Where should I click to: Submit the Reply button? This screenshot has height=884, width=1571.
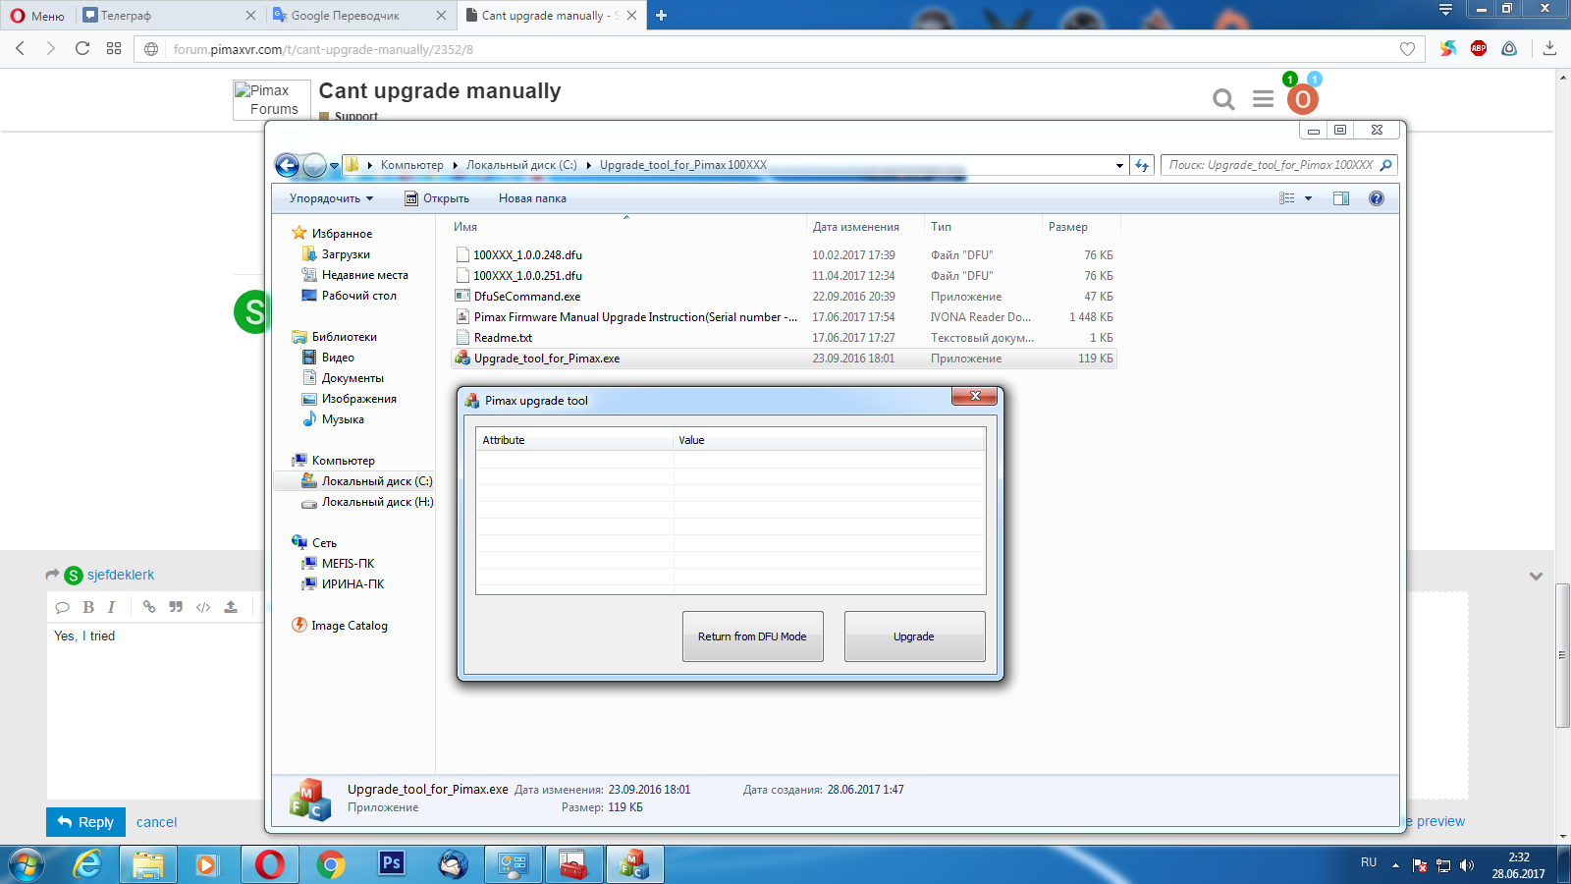85,822
